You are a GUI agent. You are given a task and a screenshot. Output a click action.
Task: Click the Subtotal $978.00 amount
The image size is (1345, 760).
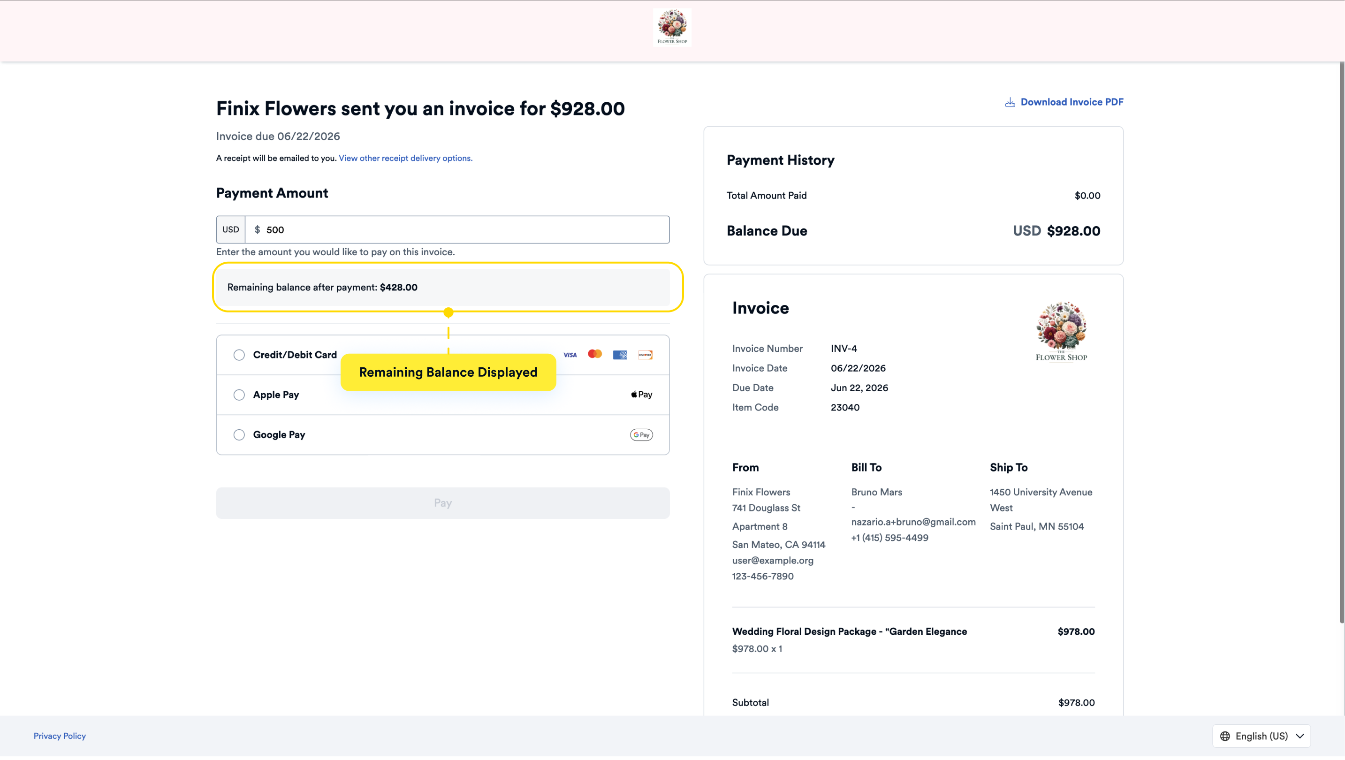tap(1076, 703)
